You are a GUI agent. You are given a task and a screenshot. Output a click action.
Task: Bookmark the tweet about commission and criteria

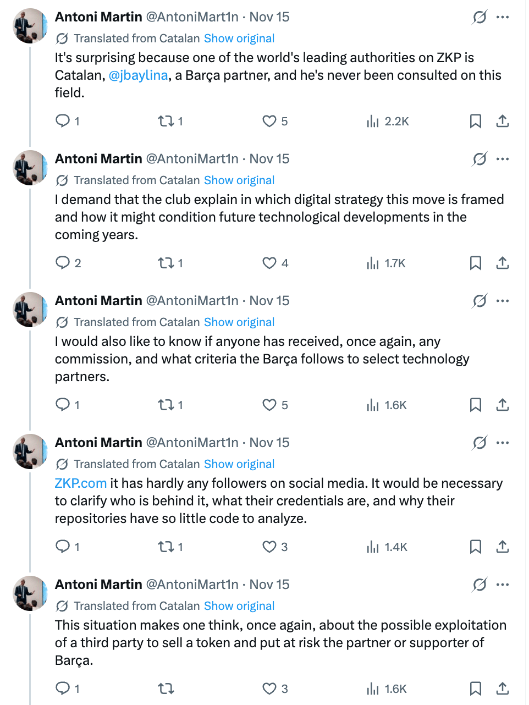tap(476, 405)
